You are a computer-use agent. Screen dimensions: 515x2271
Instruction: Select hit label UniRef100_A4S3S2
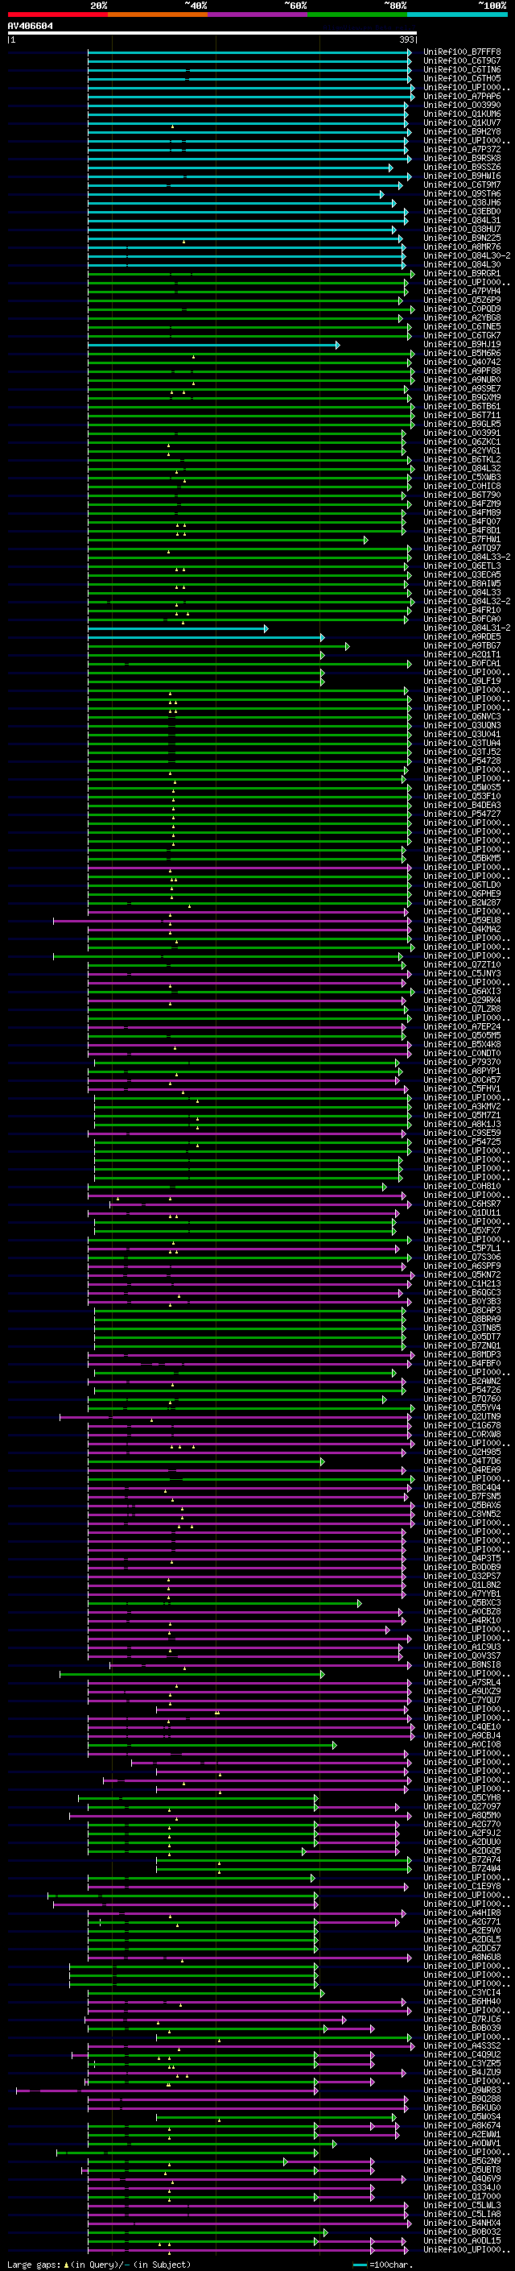coord(462,2046)
